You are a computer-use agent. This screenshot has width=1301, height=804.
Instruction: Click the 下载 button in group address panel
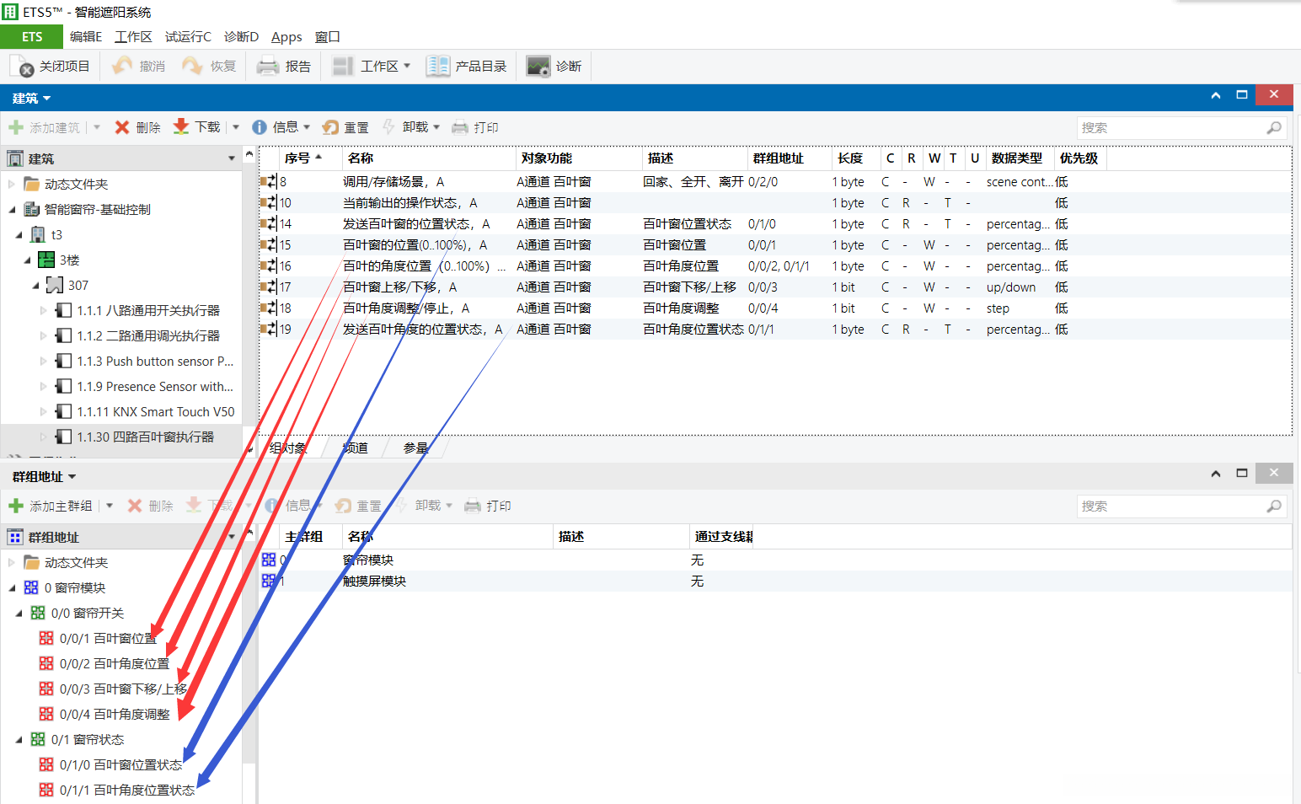click(x=210, y=506)
